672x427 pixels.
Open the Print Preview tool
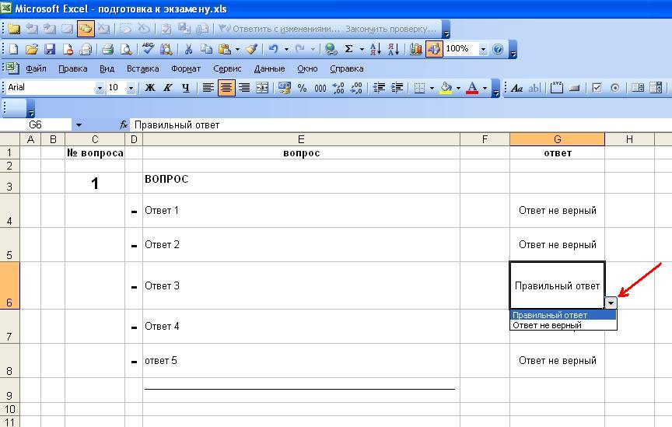[x=126, y=49]
